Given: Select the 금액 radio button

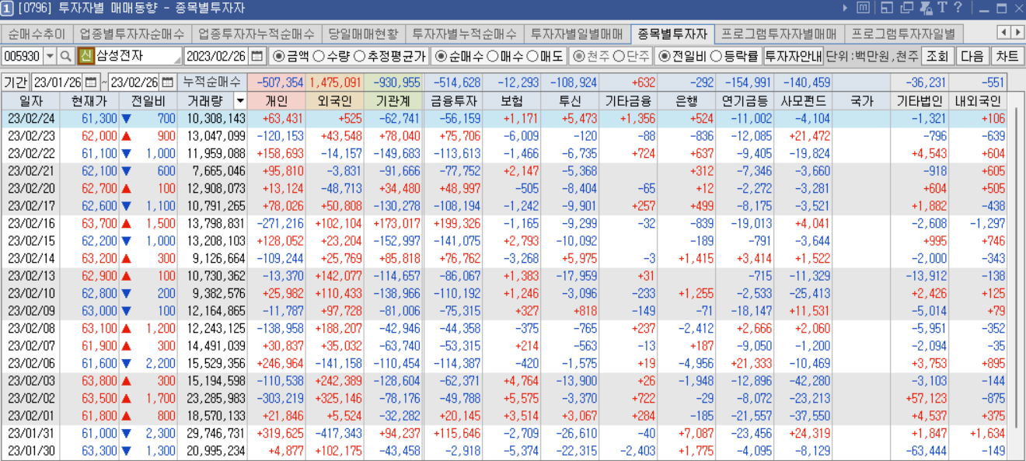Looking at the screenshot, I should [x=279, y=56].
